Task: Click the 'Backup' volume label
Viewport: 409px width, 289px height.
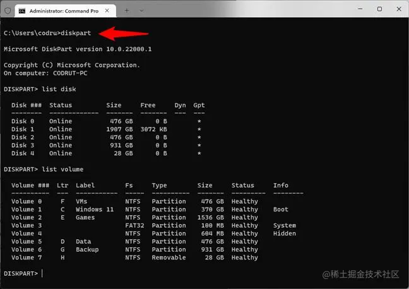Action: [x=87, y=250]
